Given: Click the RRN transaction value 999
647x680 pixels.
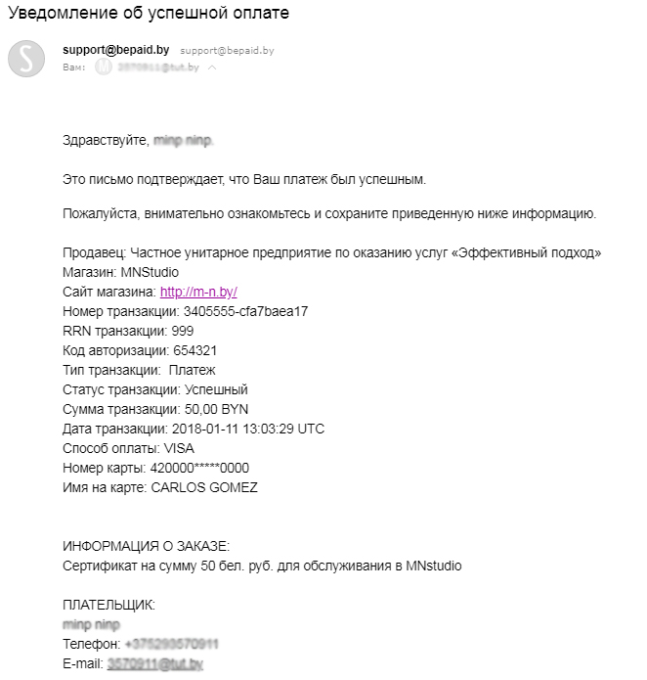Looking at the screenshot, I should click(182, 331).
